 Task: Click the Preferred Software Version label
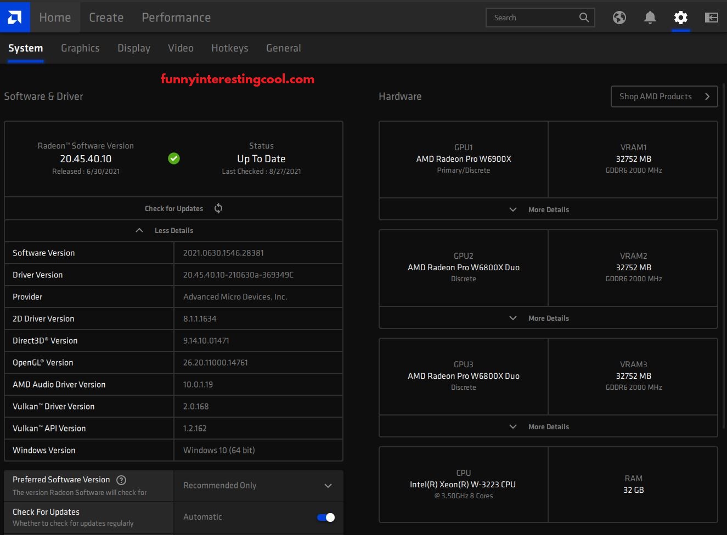pyautogui.click(x=61, y=480)
